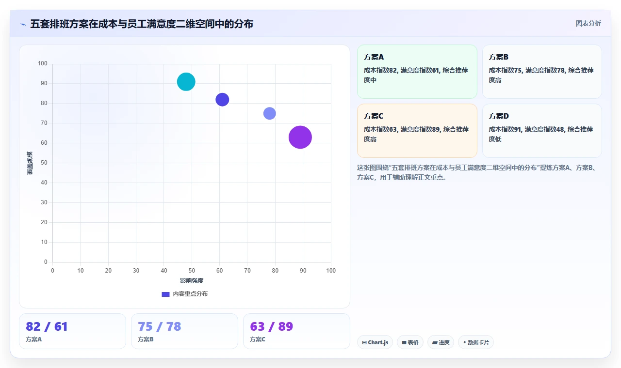Open the 方案A info card
This screenshot has height=368, width=621.
click(417, 72)
